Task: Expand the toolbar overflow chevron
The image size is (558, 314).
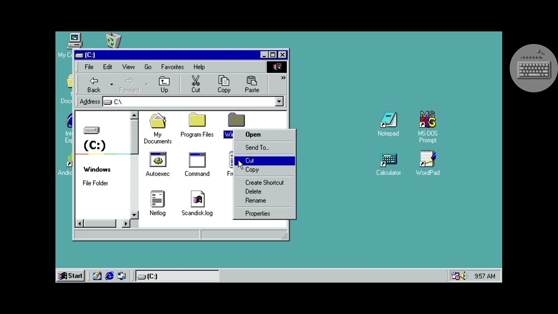Action: click(x=283, y=78)
